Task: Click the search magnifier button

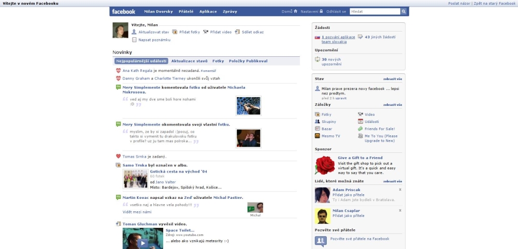Action: coord(404,11)
